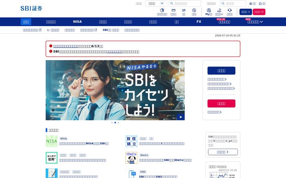Open the navigation tab right after NISA
286x178 pixels.
[103, 22]
